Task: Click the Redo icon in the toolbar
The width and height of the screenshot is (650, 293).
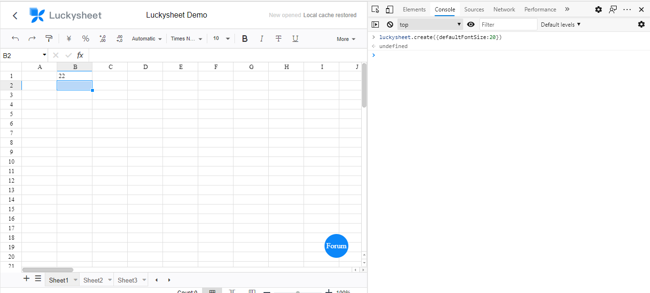Action: (x=32, y=39)
